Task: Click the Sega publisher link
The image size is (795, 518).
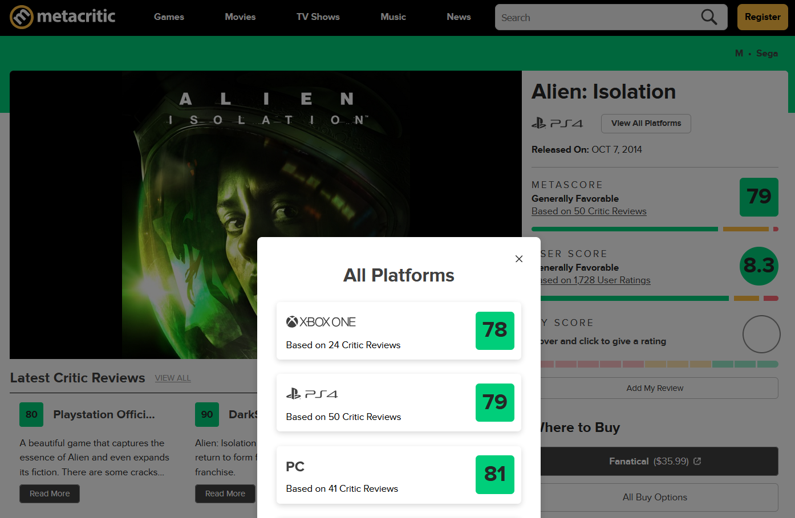Action: point(767,53)
